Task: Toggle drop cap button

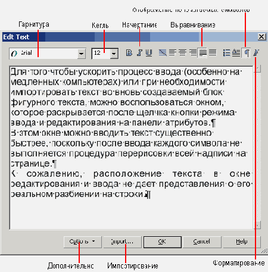Action: tap(236, 53)
